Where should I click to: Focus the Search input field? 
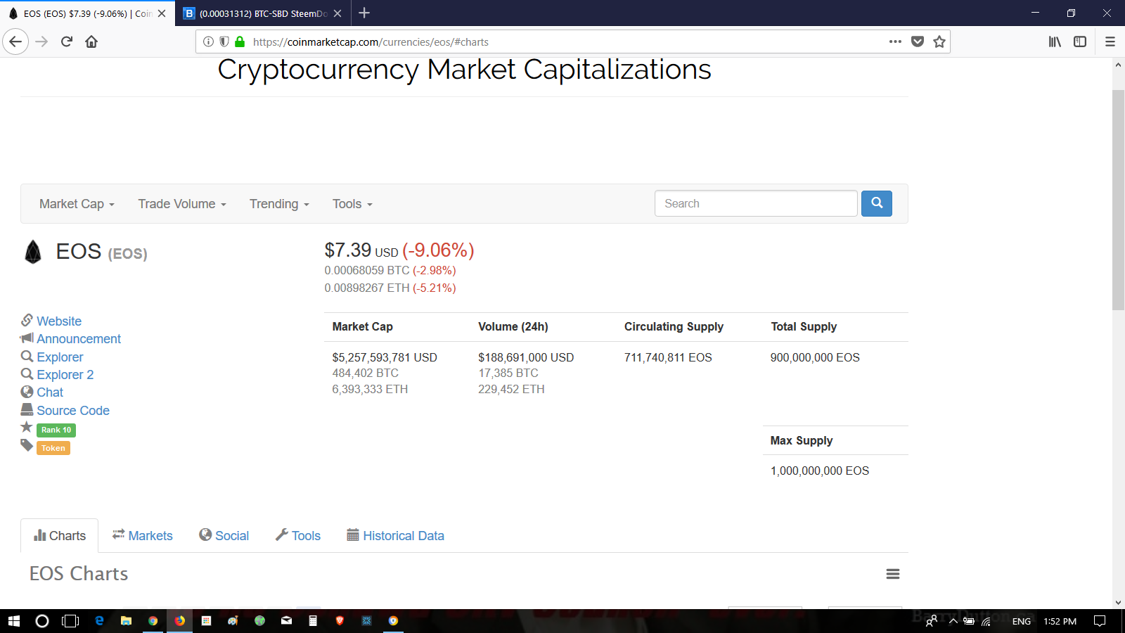pyautogui.click(x=756, y=203)
